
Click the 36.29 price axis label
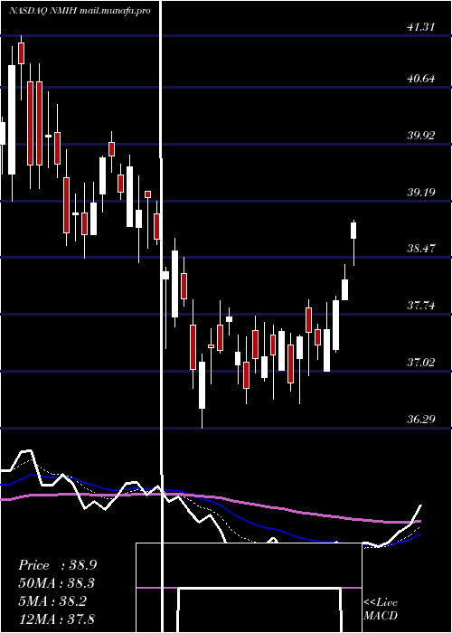[x=421, y=419]
